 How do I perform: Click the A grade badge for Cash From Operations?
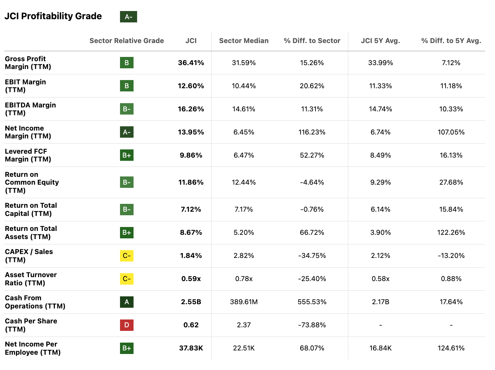click(126, 302)
